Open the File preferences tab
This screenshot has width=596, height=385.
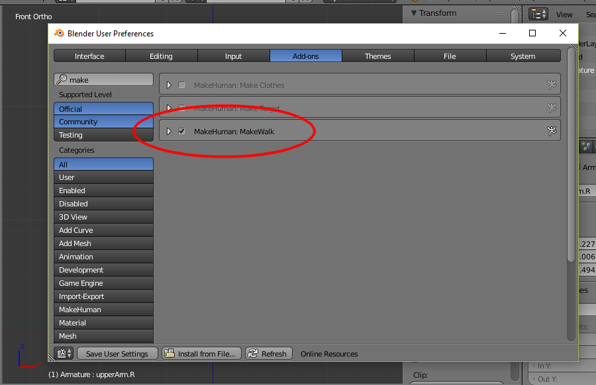(450, 56)
